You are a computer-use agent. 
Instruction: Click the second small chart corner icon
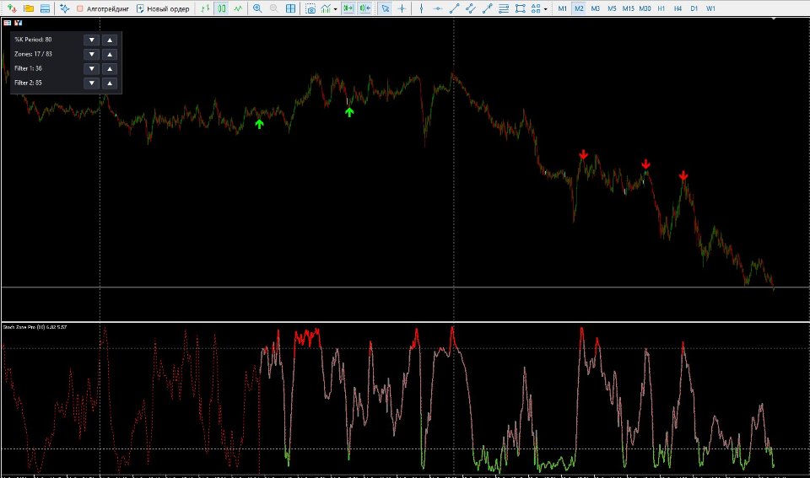pyautogui.click(x=19, y=23)
